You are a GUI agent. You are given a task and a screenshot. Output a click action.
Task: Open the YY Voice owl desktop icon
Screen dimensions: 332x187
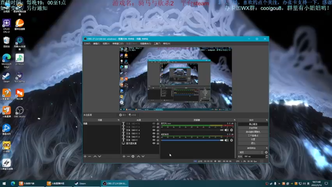point(6,147)
